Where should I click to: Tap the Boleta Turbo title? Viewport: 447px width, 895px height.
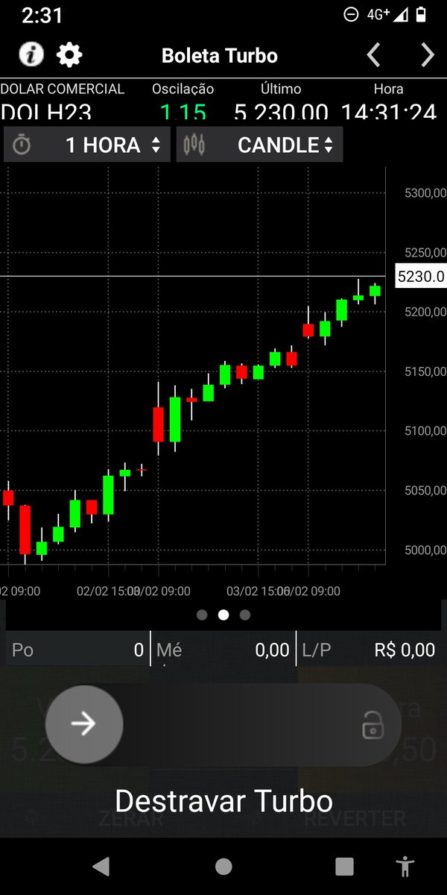click(x=220, y=56)
